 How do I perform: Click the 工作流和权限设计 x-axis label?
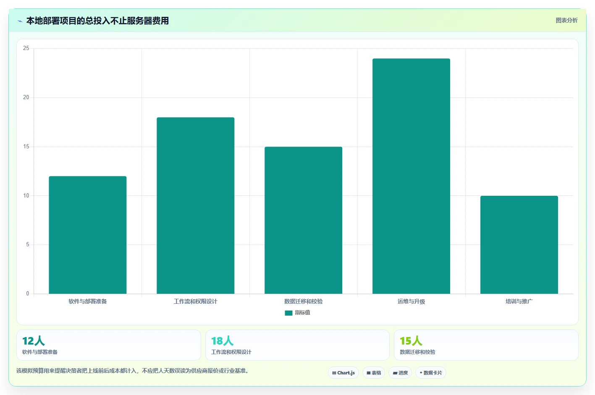coord(196,301)
